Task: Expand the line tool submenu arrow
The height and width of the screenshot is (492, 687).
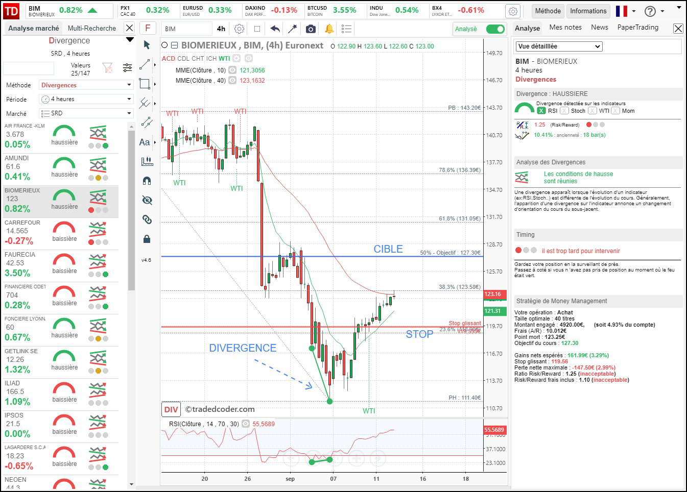Action: 154,65
